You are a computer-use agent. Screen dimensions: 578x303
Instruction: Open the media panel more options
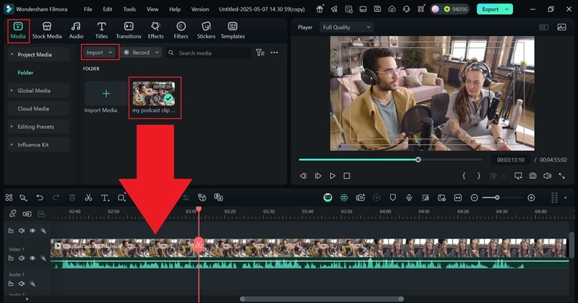(275, 53)
